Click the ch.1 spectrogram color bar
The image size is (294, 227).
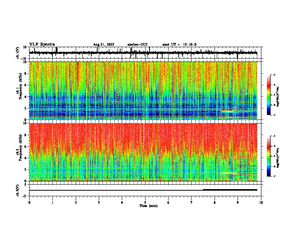(x=268, y=95)
